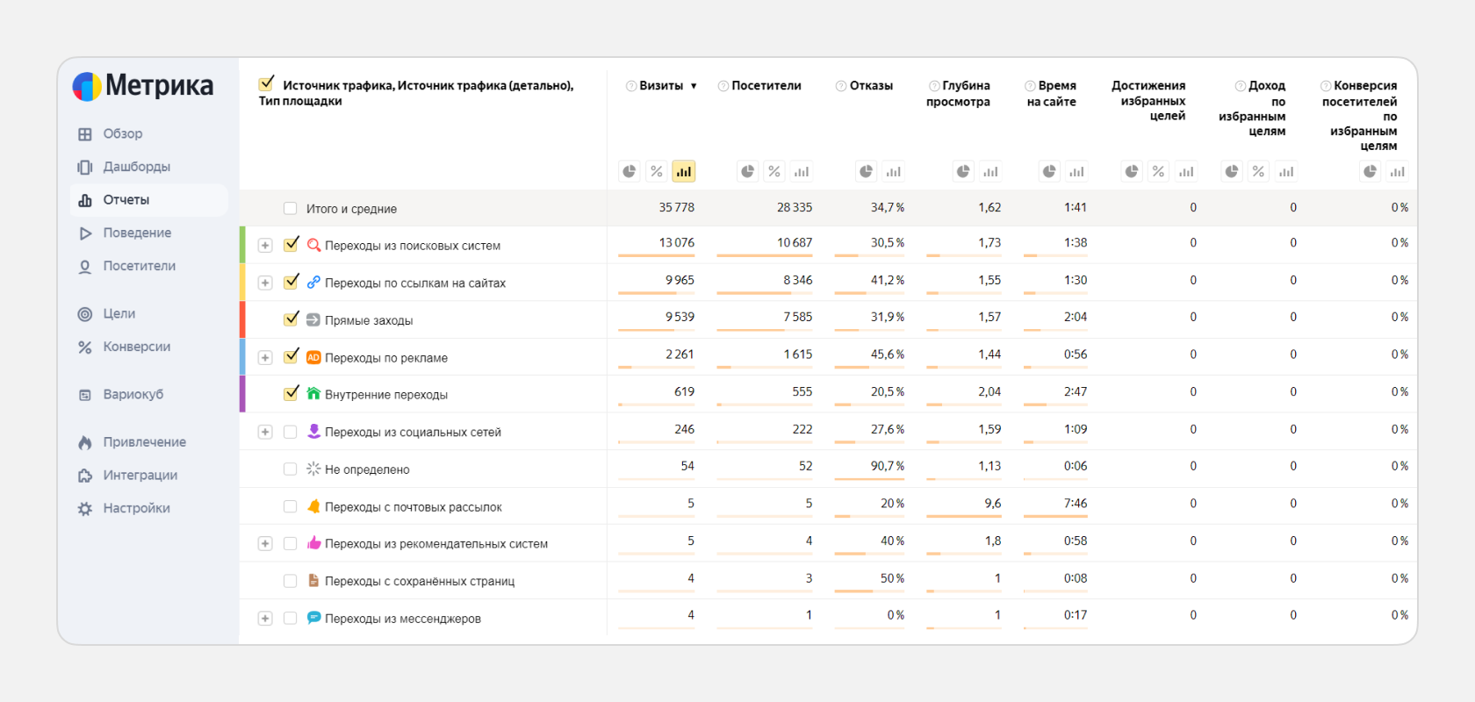Show pie chart for Доход по избранным целям
This screenshot has width=1475, height=702.
tap(1232, 171)
